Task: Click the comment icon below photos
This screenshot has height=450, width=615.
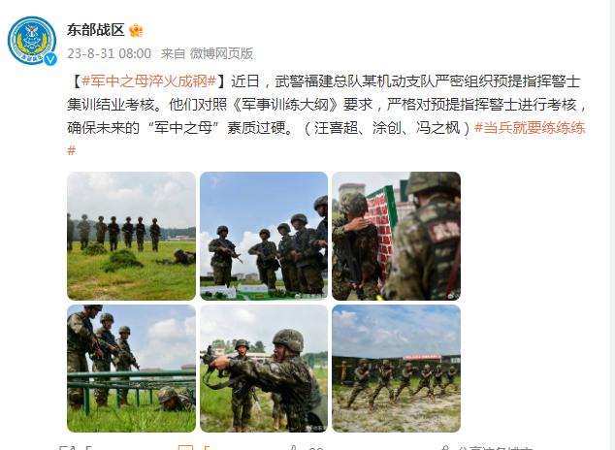Action: 185,448
